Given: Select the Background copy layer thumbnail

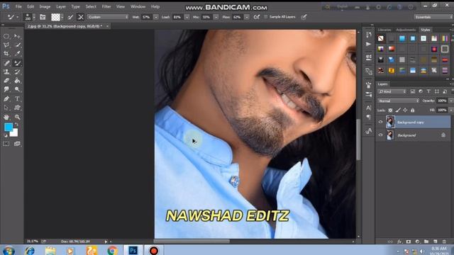Looking at the screenshot, I should (x=390, y=122).
